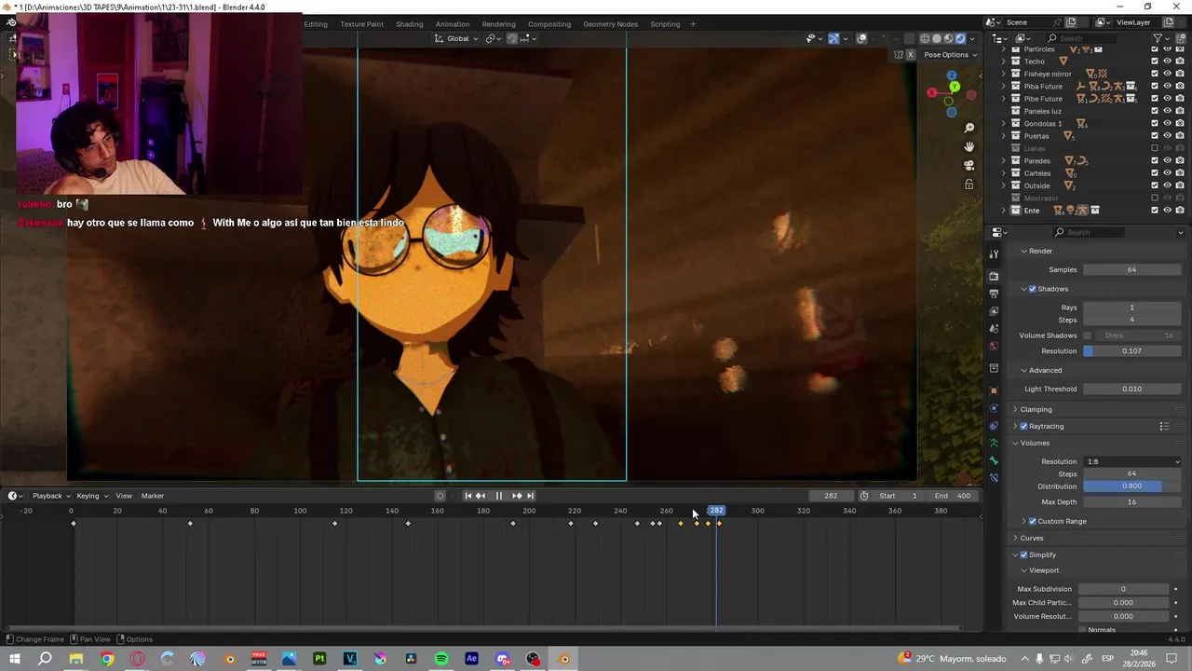
Task: Collapse the Advanced subpanel
Action: [x=1045, y=370]
